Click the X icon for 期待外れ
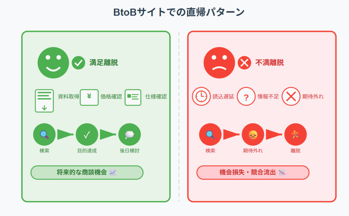Screen dimensions: 349x216 291,96
